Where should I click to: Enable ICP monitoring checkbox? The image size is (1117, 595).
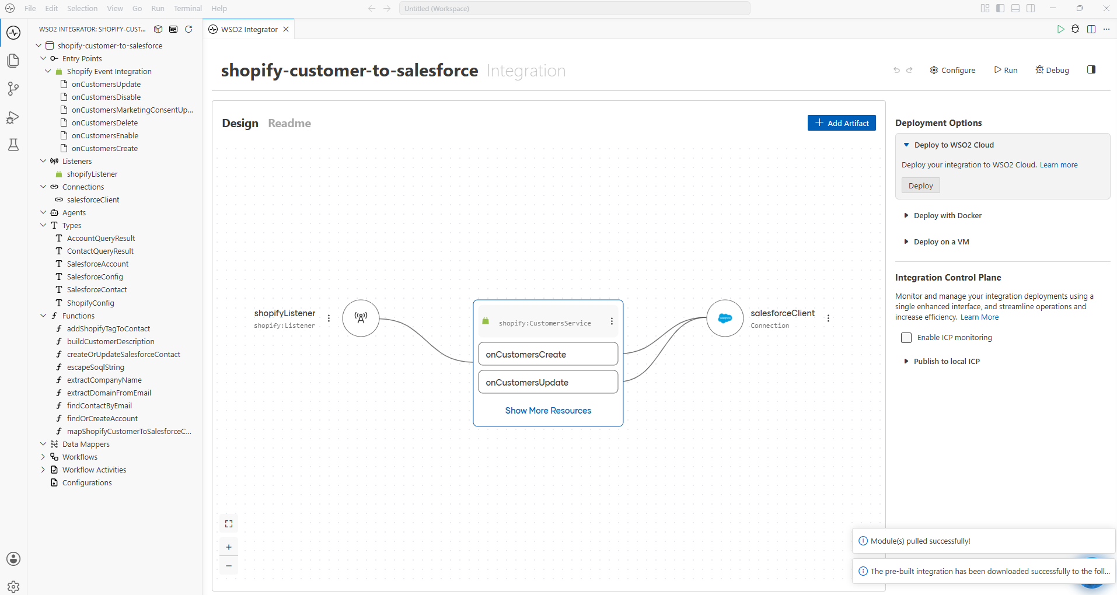point(906,338)
